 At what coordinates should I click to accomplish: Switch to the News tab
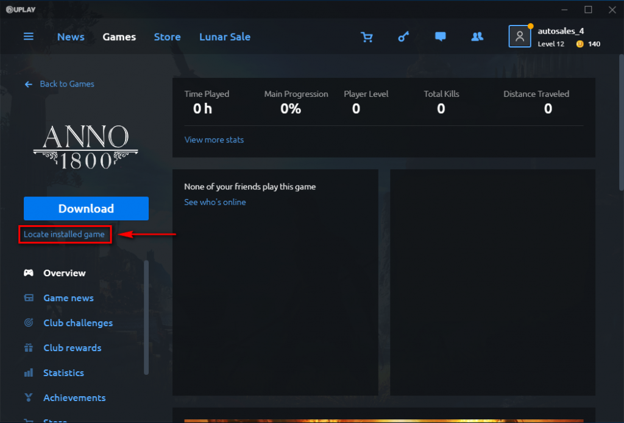tap(71, 37)
